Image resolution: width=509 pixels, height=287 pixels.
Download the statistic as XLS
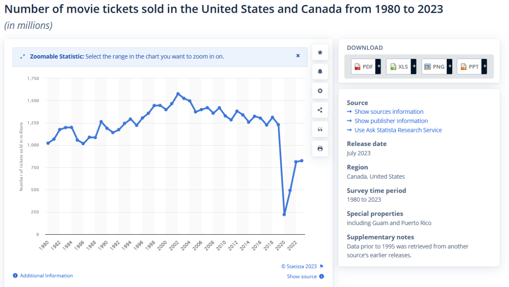point(399,67)
